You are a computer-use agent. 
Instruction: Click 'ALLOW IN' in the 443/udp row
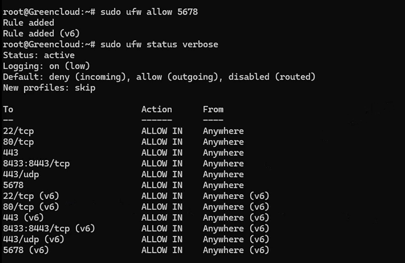pyautogui.click(x=162, y=175)
